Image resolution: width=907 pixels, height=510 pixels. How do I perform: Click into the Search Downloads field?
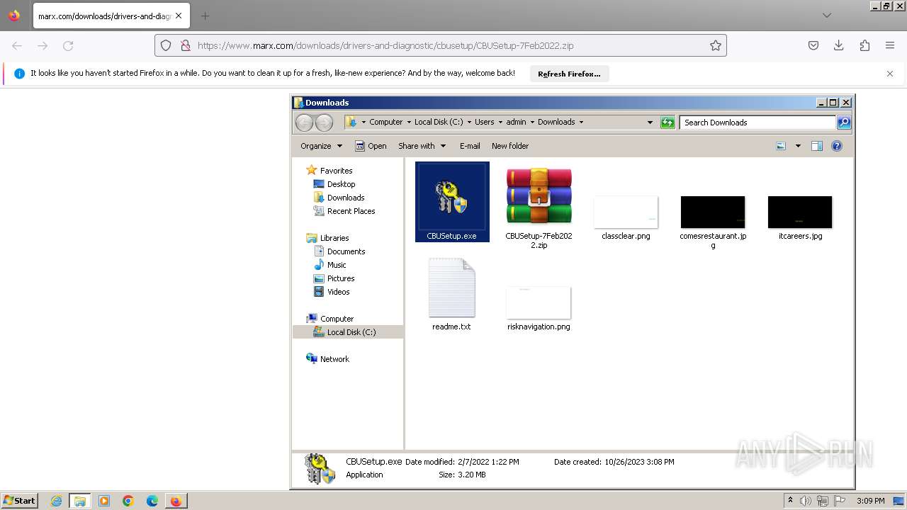point(757,123)
